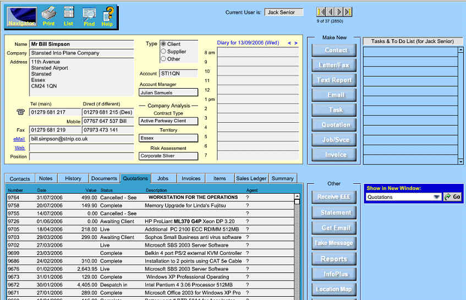Open the Territory field Essex
Screen dimensions: 466x300
tap(168, 138)
